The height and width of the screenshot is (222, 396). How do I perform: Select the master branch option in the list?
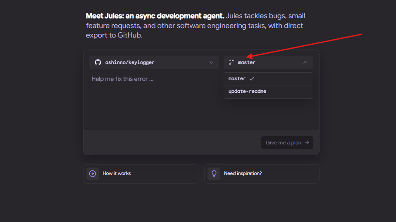(268, 79)
